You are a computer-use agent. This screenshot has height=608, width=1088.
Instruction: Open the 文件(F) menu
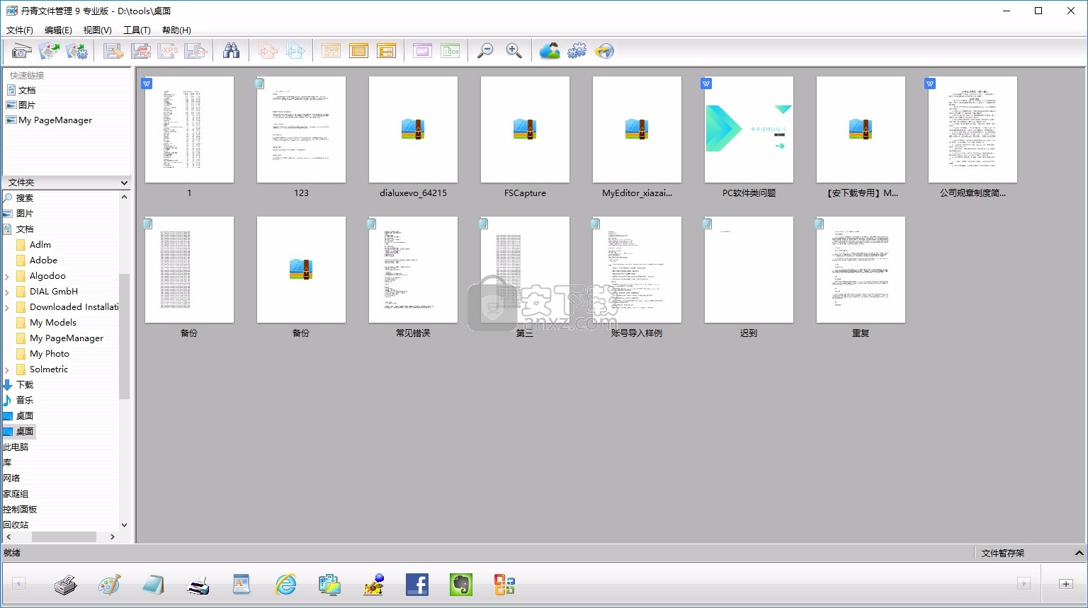20,30
